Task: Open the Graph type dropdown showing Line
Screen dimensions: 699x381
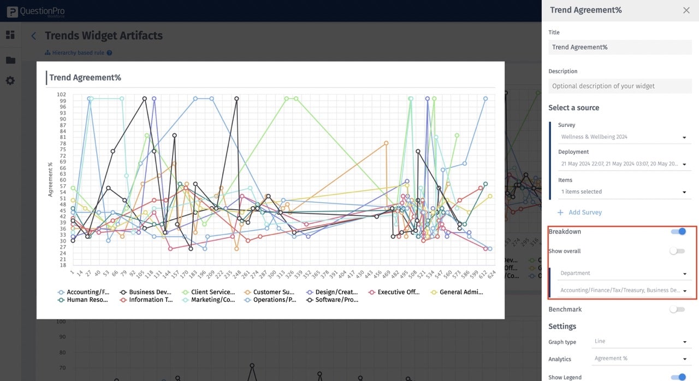Action: (640, 341)
